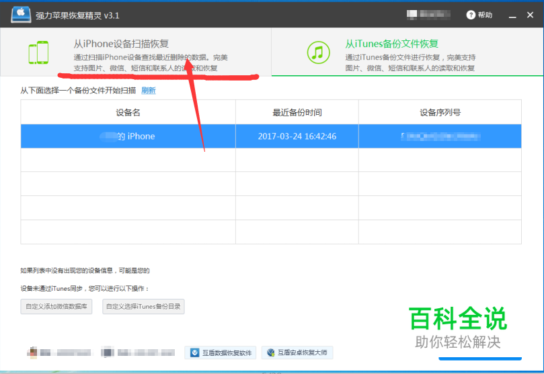Click the shield icon on 互盾数据恢复软件
This screenshot has width=544, height=374.
[x=194, y=353]
